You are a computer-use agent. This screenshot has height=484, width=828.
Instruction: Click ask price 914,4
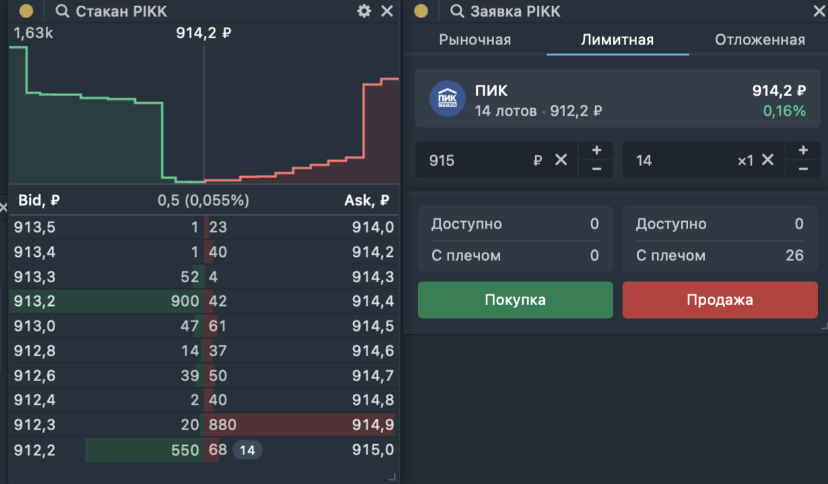[x=372, y=301]
